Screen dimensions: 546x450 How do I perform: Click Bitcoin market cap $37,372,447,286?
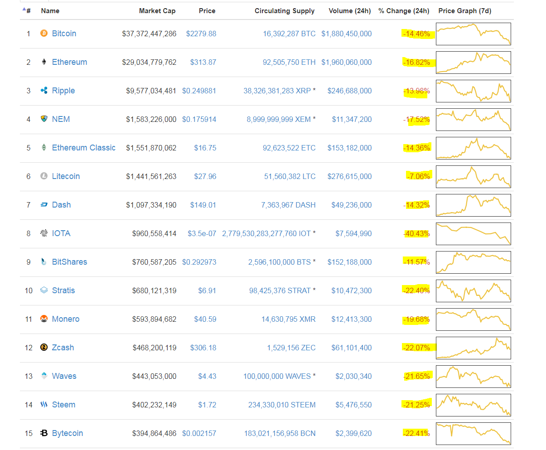pos(149,34)
